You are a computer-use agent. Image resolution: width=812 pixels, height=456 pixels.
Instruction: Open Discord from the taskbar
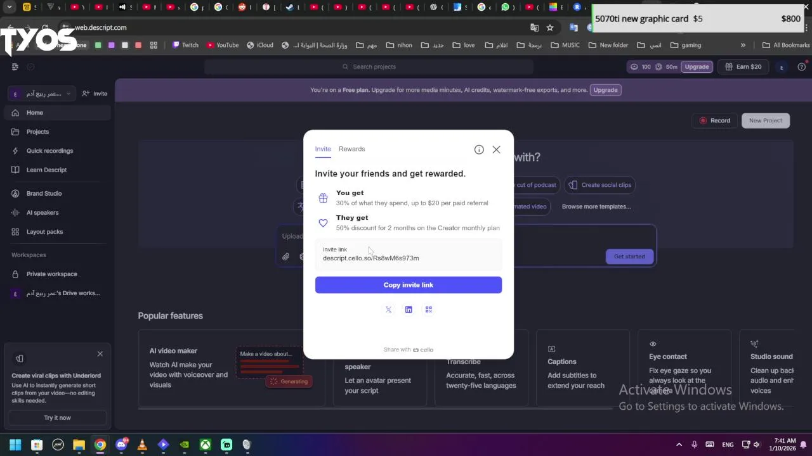[121, 445]
